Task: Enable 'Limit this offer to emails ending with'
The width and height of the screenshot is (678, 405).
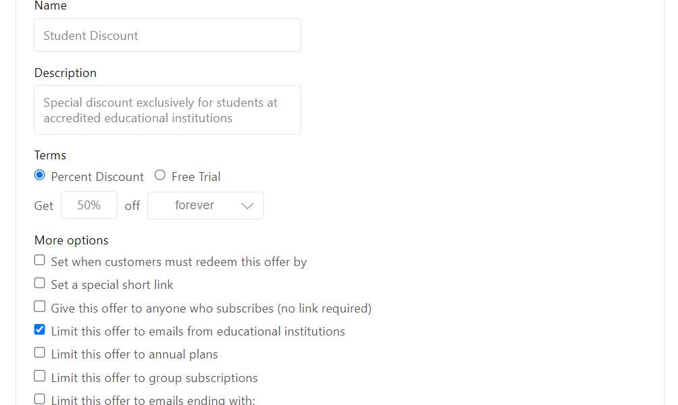Action: [x=39, y=398]
